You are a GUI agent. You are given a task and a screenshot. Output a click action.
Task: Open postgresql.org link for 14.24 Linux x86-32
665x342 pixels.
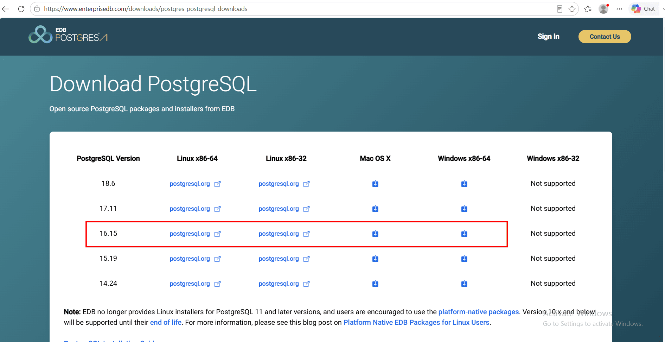click(284, 284)
